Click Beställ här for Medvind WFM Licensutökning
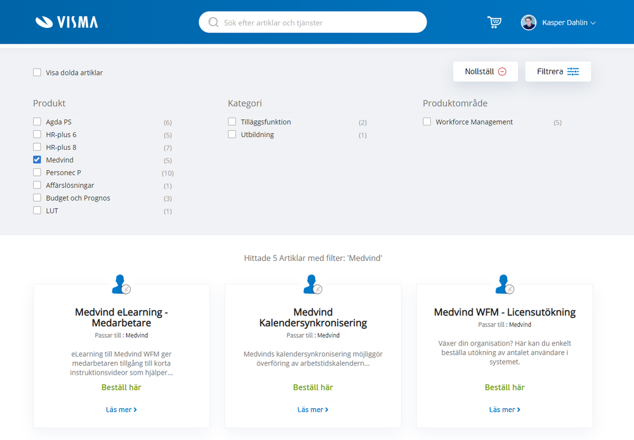Image resolution: width=634 pixels, height=440 pixels. tap(505, 387)
